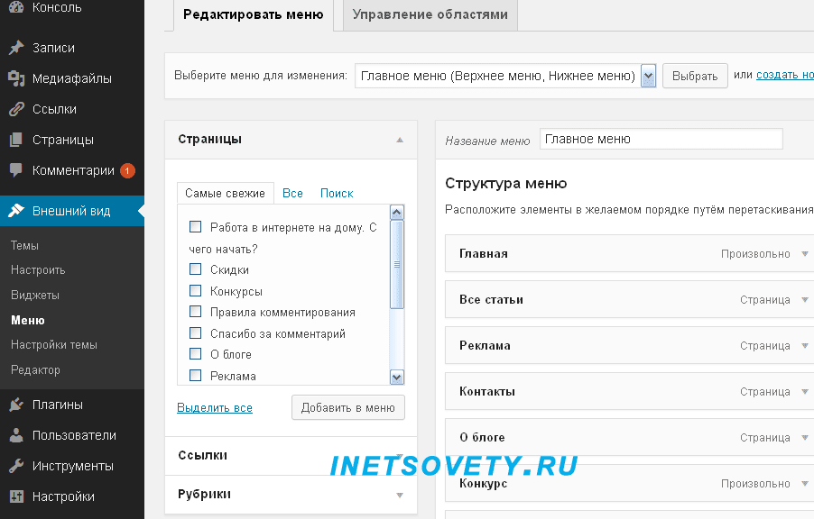
Task: Click the Ссылки chain icon
Action: coord(16,108)
